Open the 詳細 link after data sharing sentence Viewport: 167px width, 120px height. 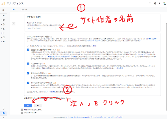point(95,46)
